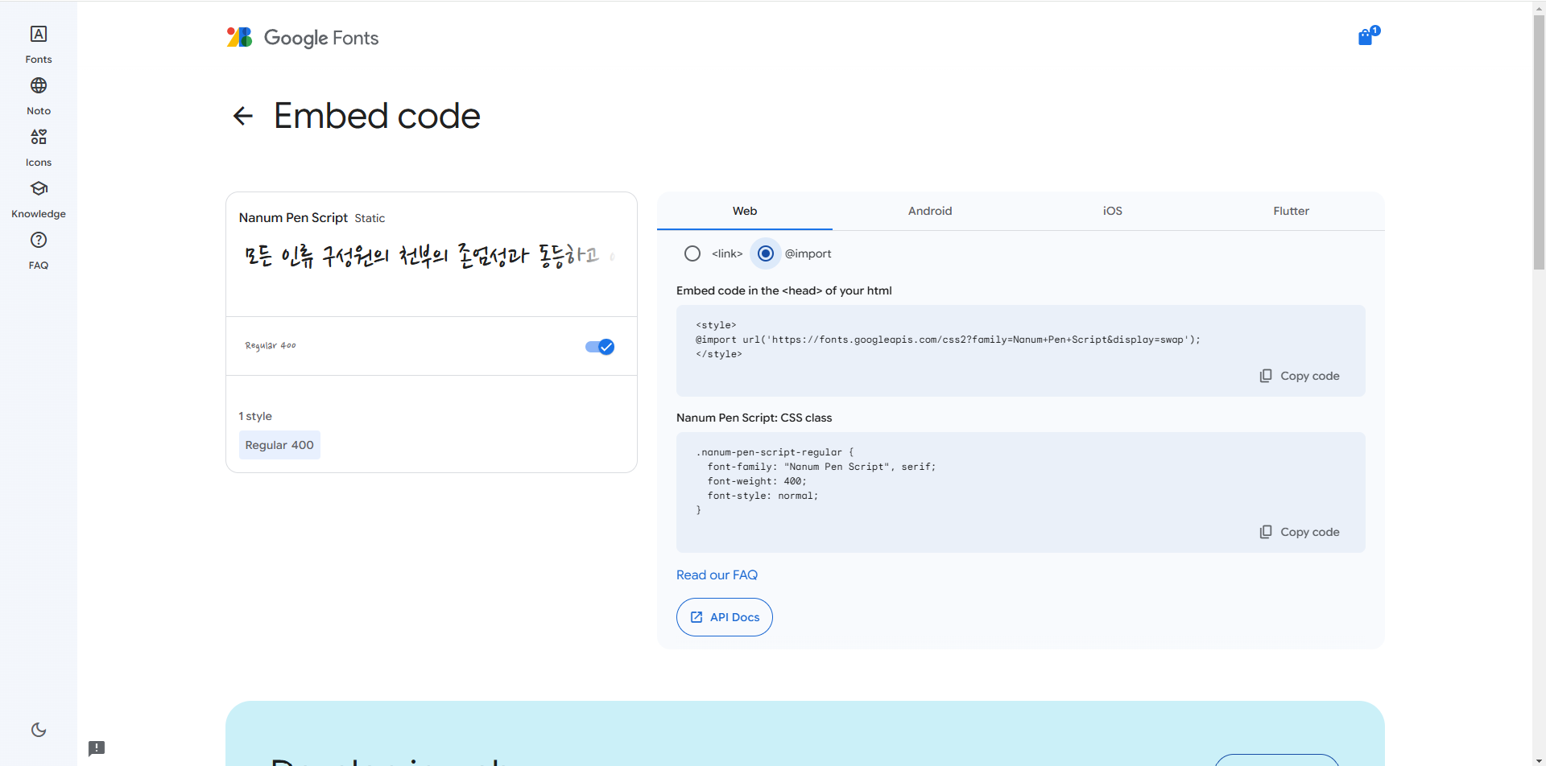This screenshot has width=1546, height=766.
Task: Switch to the Web tab
Action: tap(745, 211)
